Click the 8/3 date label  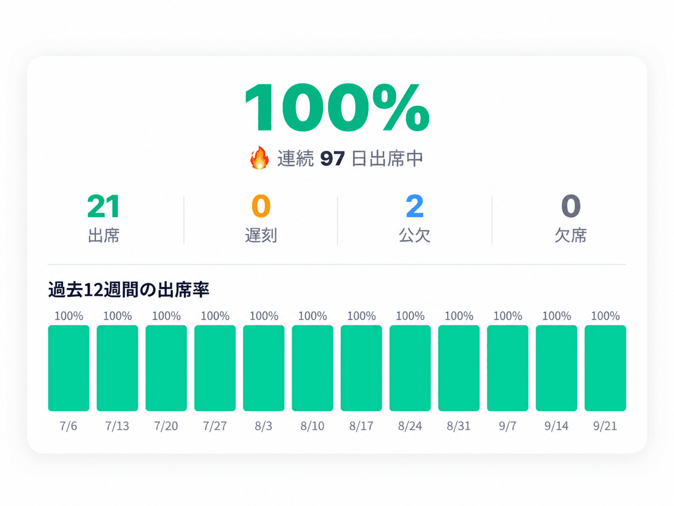tap(264, 426)
